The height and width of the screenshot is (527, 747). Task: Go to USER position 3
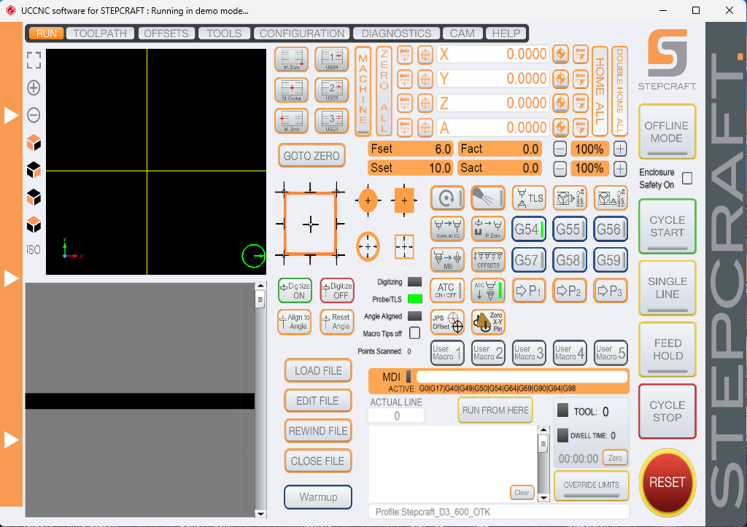332,120
